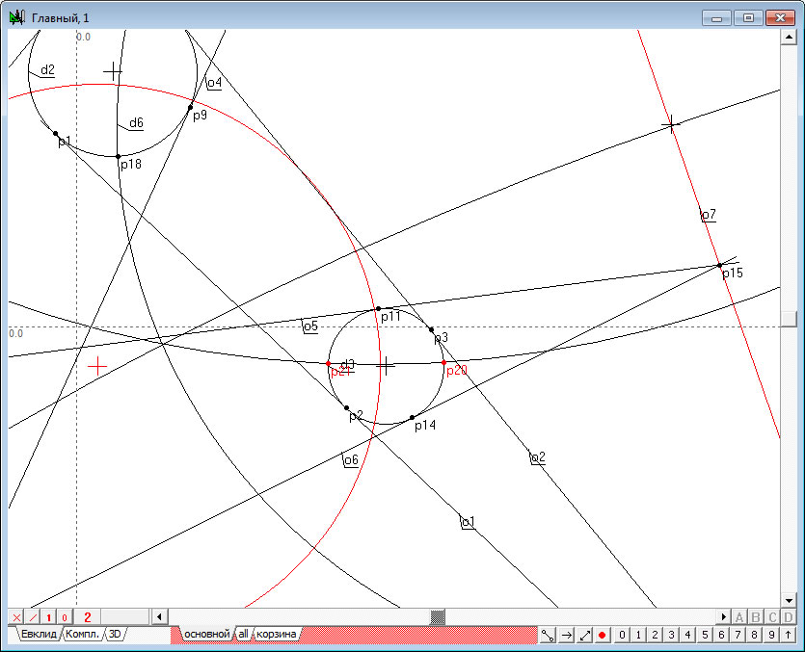805x652 pixels.
Task: Select the small red 1 button
Action: [49, 617]
